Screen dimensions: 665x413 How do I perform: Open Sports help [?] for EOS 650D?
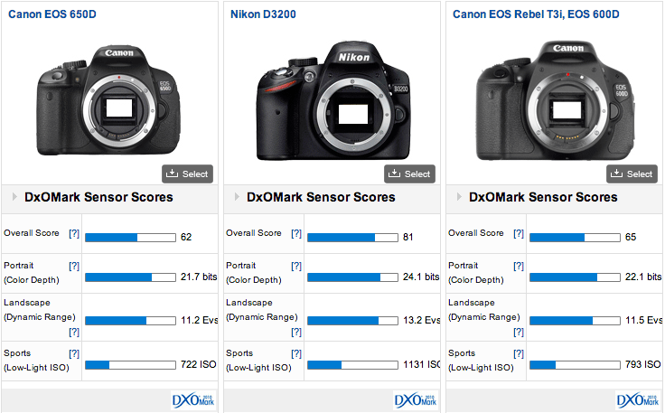74,353
